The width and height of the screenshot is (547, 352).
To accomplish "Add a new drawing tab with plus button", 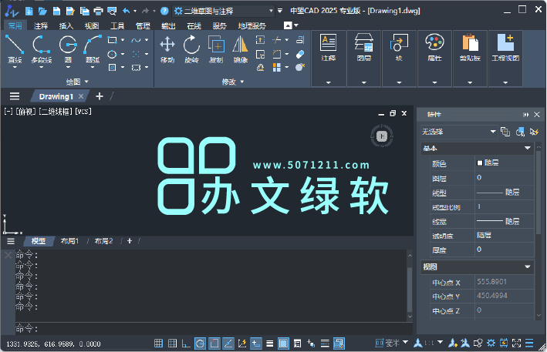I will click(100, 96).
